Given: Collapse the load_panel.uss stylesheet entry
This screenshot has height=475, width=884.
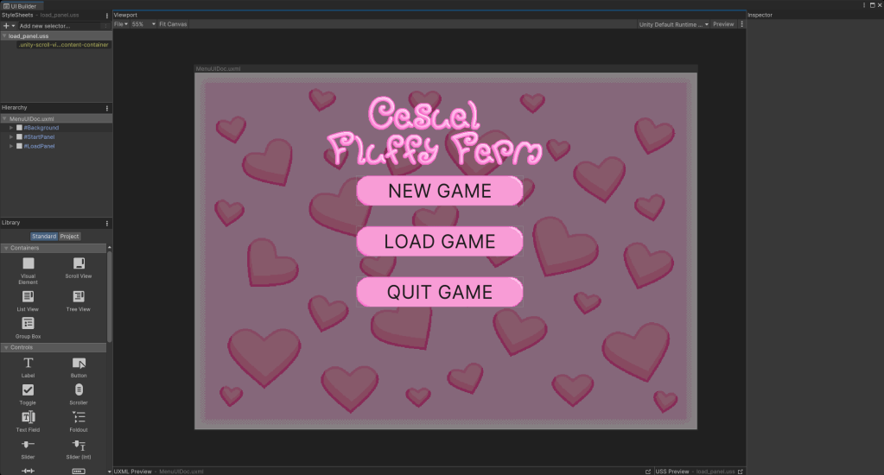Looking at the screenshot, I should [4, 35].
